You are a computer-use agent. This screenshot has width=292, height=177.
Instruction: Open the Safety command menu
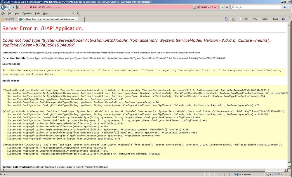pos(266,19)
